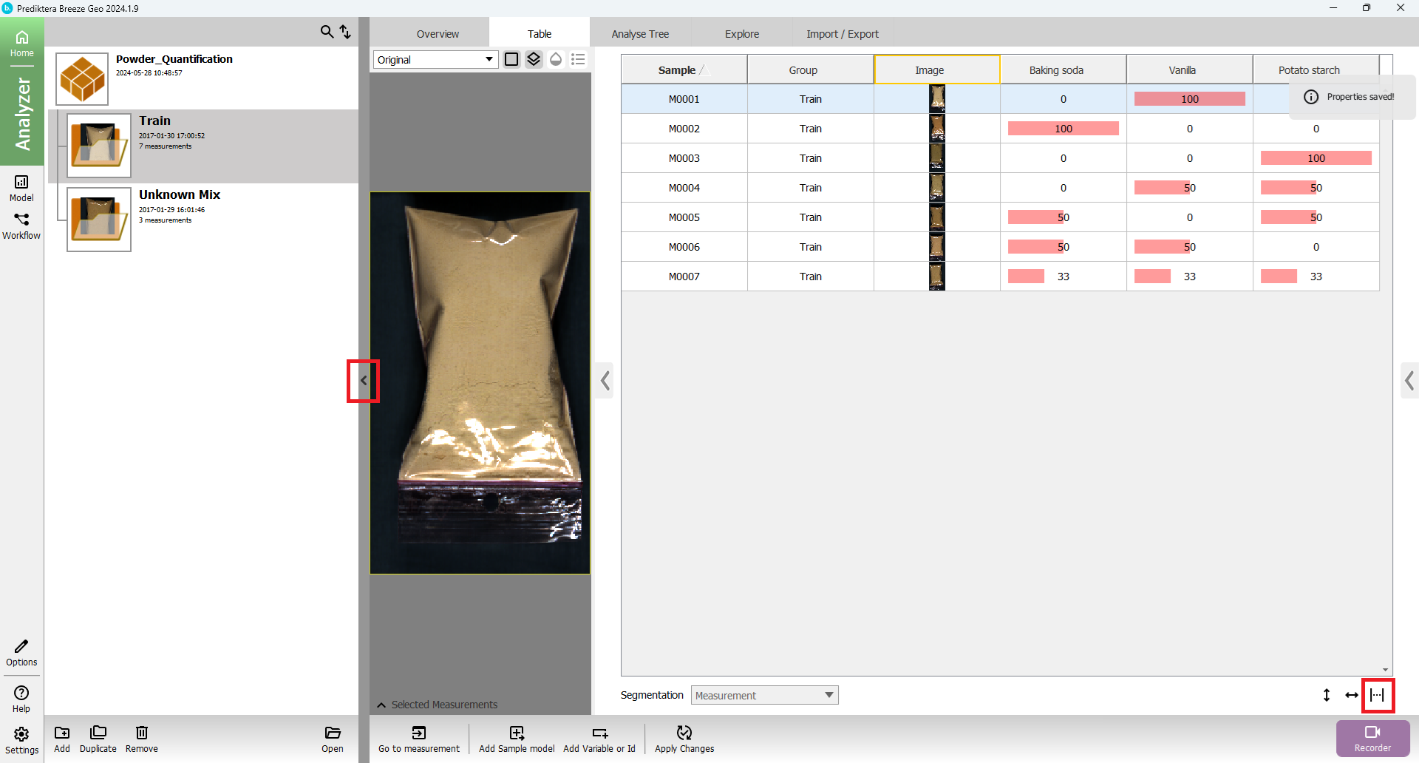Open the Workflow section in the sidebar

[21, 225]
